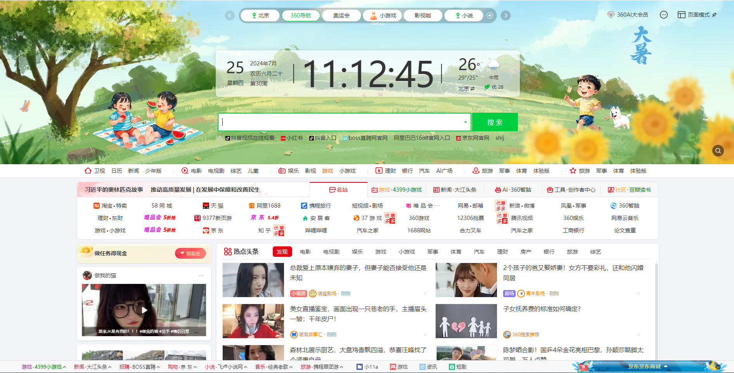This screenshot has width=734, height=373.
Task: Click the 小11a icon in bottom bar
Action: [360, 367]
